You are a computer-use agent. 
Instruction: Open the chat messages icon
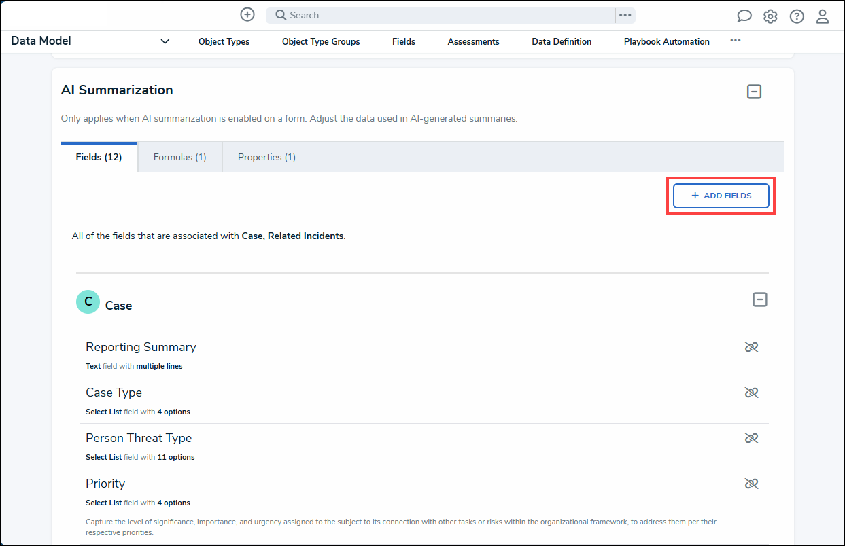click(x=744, y=16)
